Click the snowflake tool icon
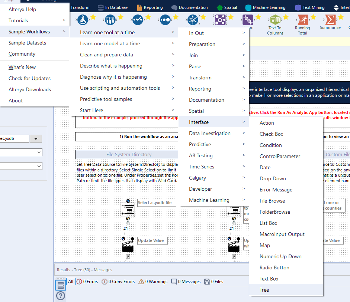 pos(193,20)
